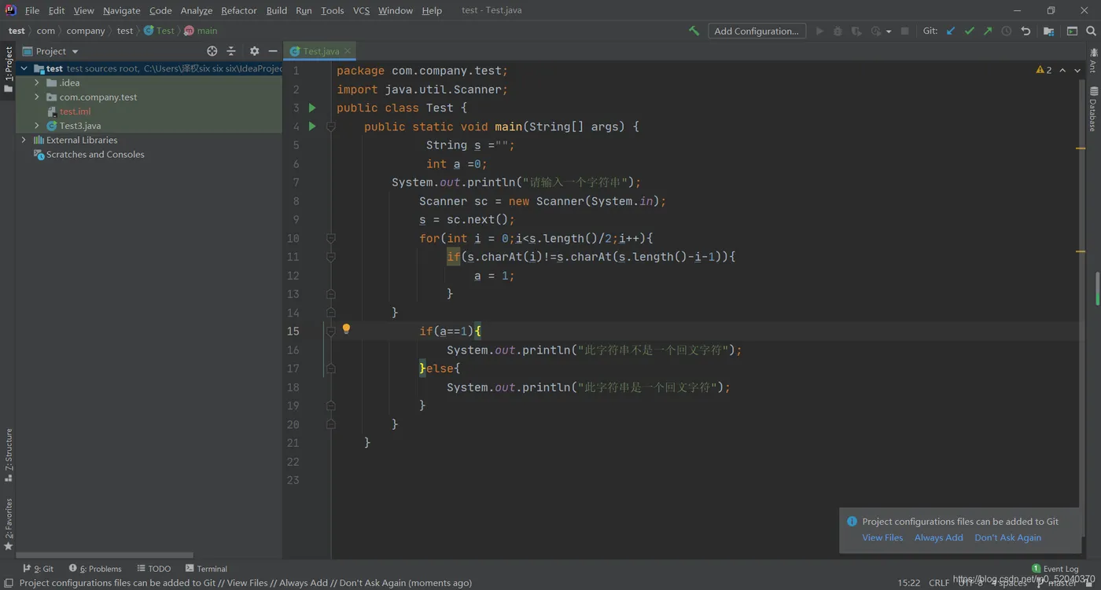Click the Git Push green arrow
The image size is (1101, 590).
988,31
